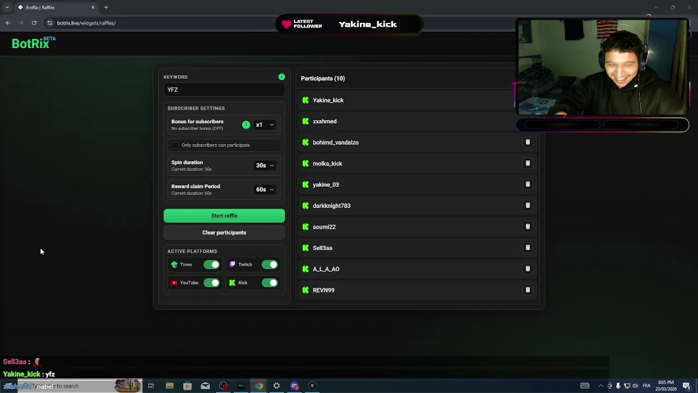Click the FRA language indicator
Image resolution: width=698 pixels, height=393 pixels.
[646, 386]
